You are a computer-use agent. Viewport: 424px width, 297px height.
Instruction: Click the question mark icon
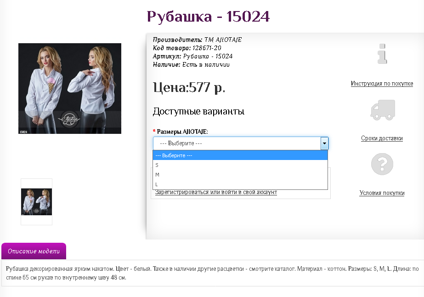click(x=382, y=164)
